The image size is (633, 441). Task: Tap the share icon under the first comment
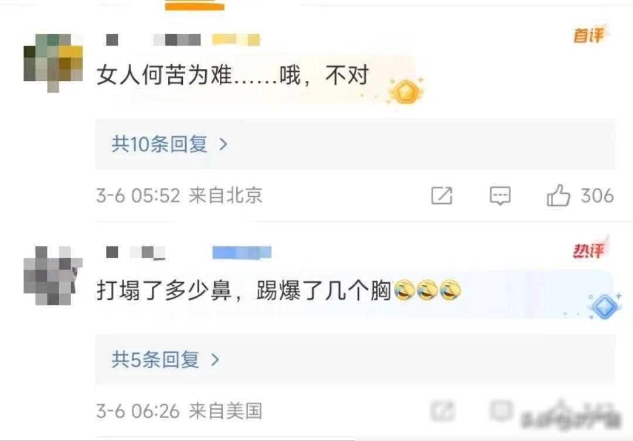(x=442, y=196)
